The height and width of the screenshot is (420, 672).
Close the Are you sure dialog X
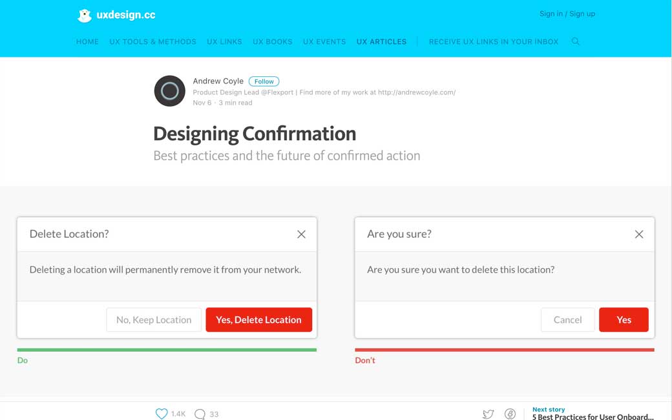(x=639, y=235)
